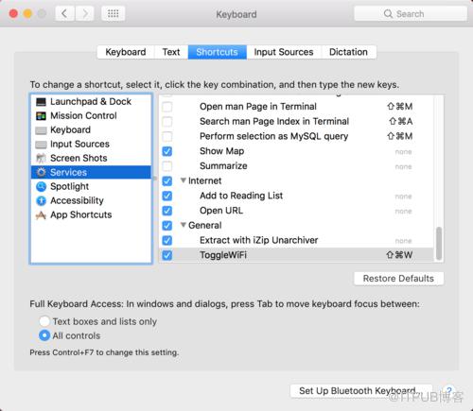Select the ToggleWiFi service row text
Image resolution: width=473 pixels, height=411 pixels.
click(x=223, y=255)
